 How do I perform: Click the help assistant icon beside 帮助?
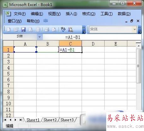(46, 21)
